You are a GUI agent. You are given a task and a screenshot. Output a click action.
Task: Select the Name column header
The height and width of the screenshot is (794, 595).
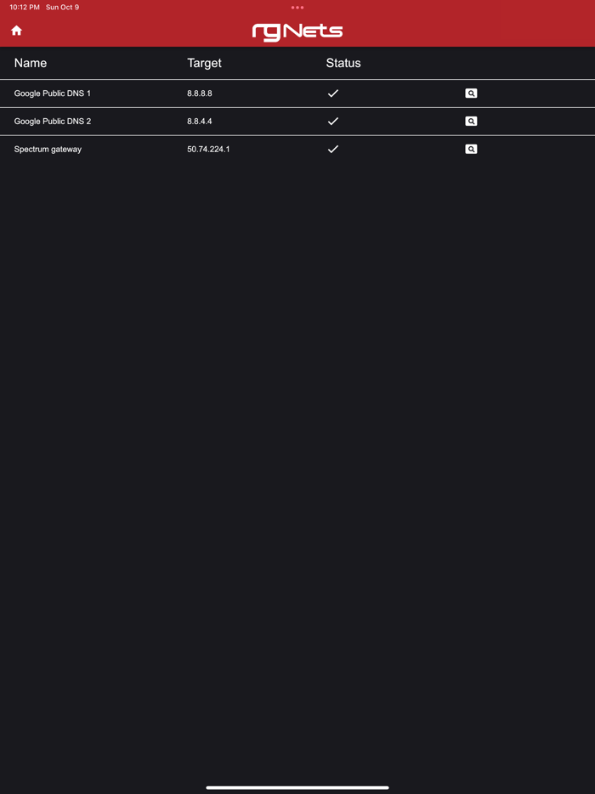tap(29, 63)
